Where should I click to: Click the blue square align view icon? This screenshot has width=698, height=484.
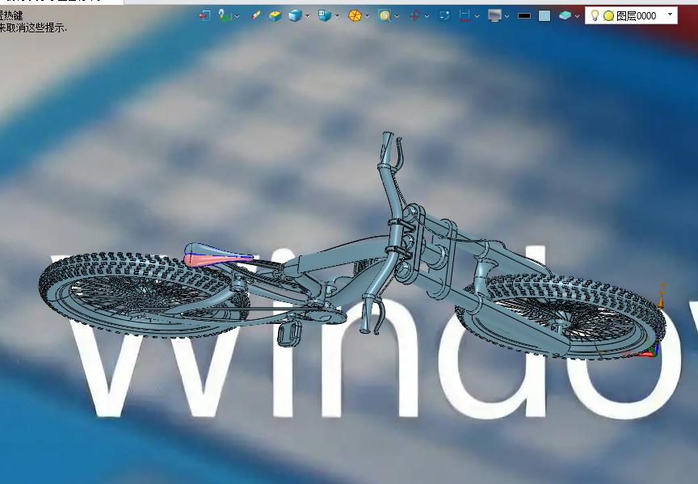(x=444, y=15)
